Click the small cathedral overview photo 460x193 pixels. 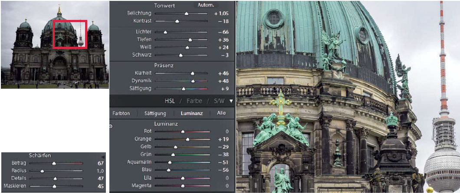click(x=55, y=45)
